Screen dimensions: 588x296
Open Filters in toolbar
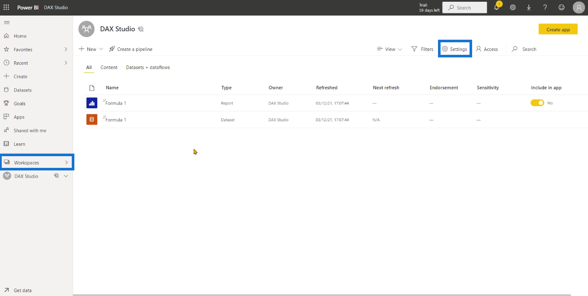[422, 49]
